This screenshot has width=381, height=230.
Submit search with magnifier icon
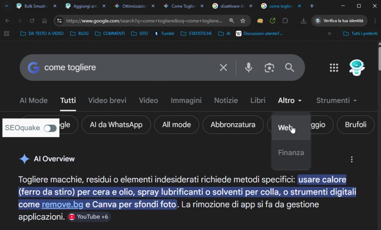point(289,68)
